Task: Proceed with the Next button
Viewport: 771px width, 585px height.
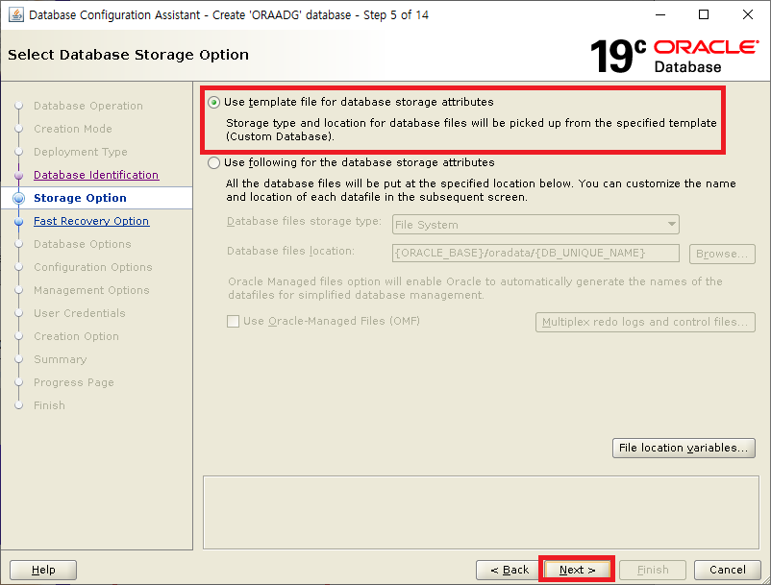Action: click(x=577, y=570)
